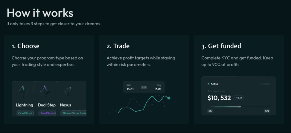Click the $10, 532 account size value

pyautogui.click(x=219, y=98)
